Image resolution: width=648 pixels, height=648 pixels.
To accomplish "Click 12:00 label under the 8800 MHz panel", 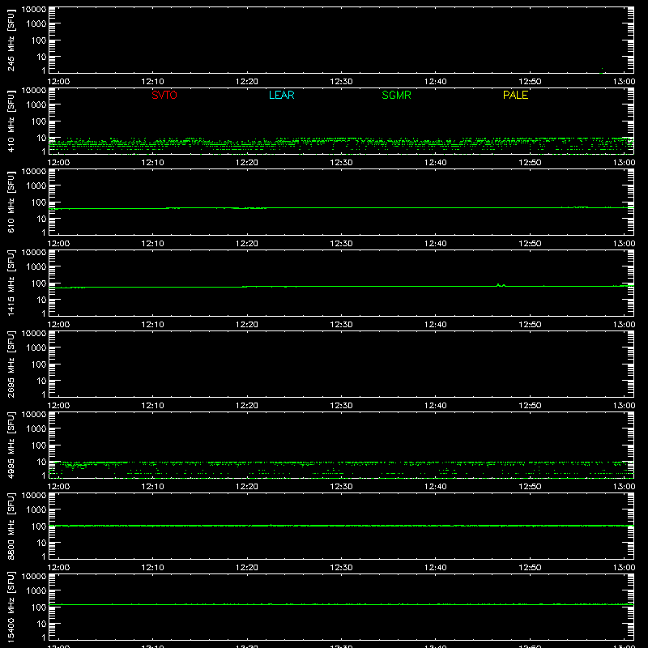I will (x=58, y=568).
